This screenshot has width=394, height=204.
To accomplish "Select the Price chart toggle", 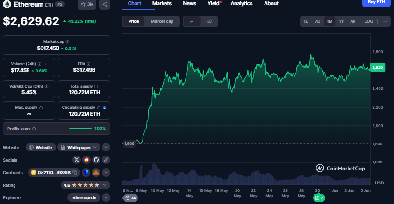I will (133, 21).
